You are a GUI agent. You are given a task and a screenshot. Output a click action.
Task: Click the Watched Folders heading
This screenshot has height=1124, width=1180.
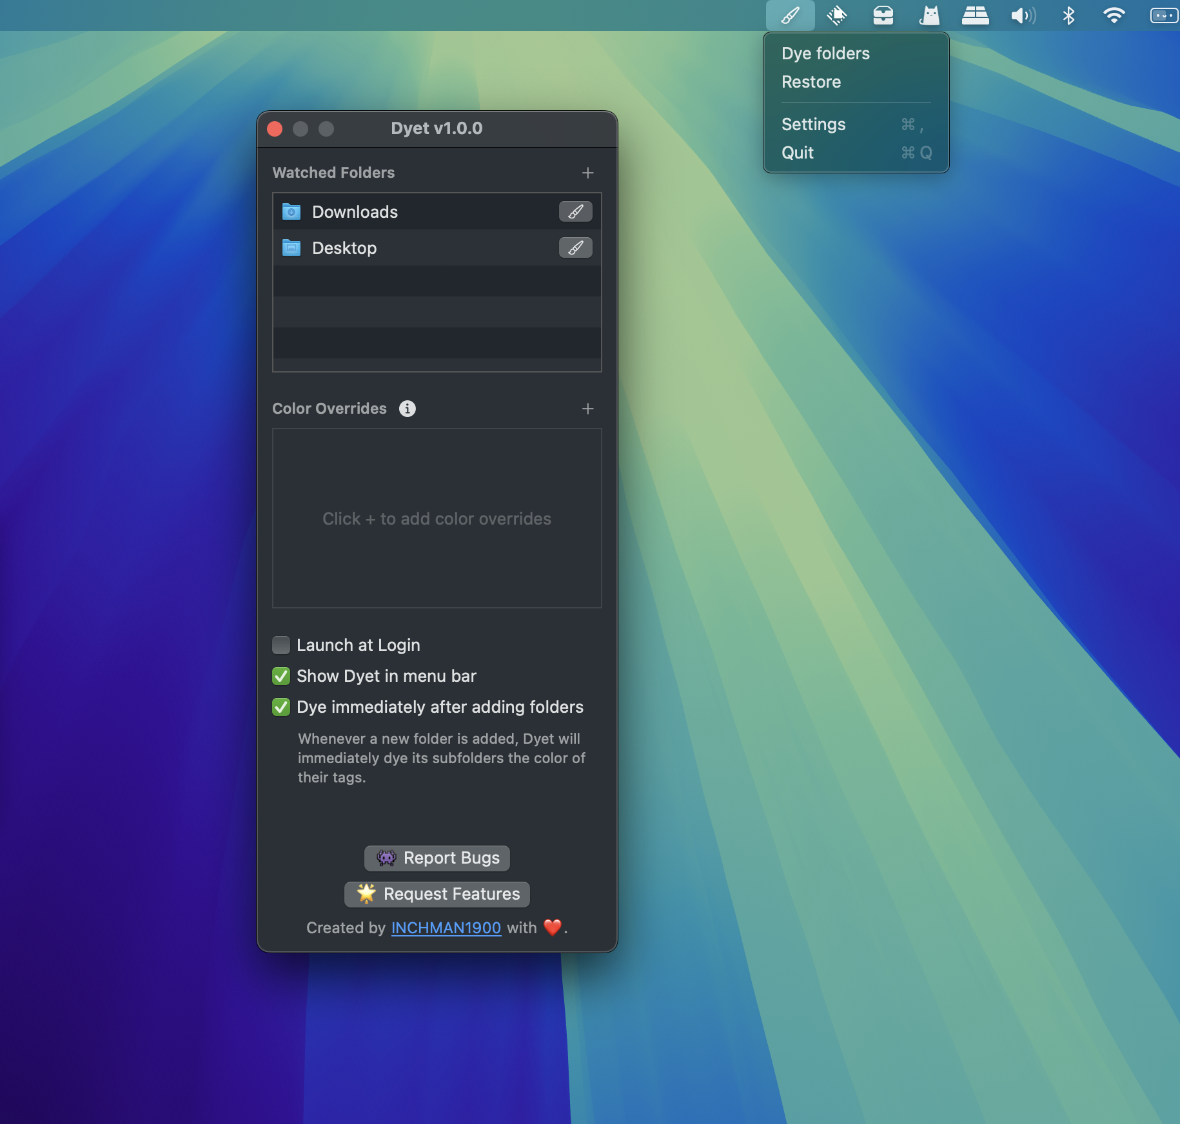(333, 173)
